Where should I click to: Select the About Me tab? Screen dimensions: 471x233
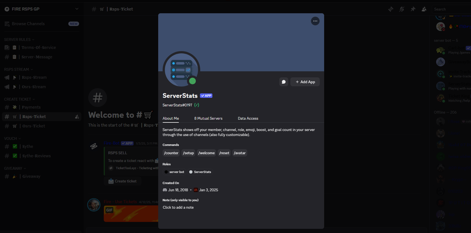pyautogui.click(x=171, y=118)
